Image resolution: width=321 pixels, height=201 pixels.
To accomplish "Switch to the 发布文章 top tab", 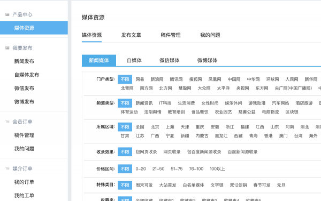I will pyautogui.click(x=131, y=35).
